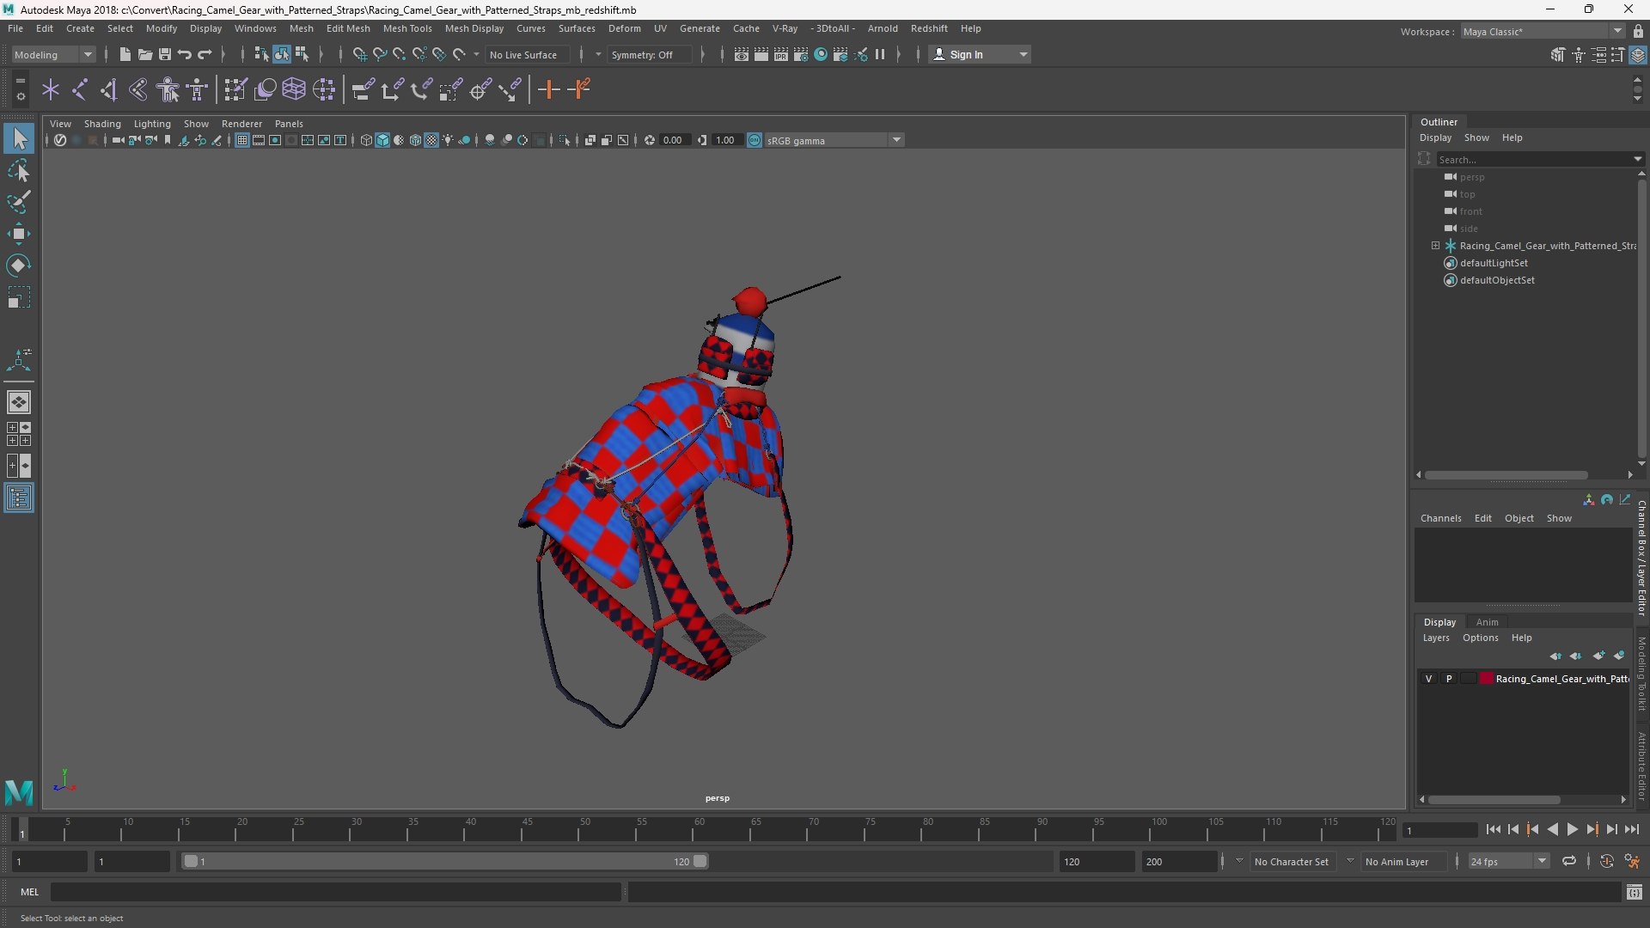This screenshot has height=928, width=1650.
Task: Click the Open Scene folder icon
Action: [x=144, y=55]
